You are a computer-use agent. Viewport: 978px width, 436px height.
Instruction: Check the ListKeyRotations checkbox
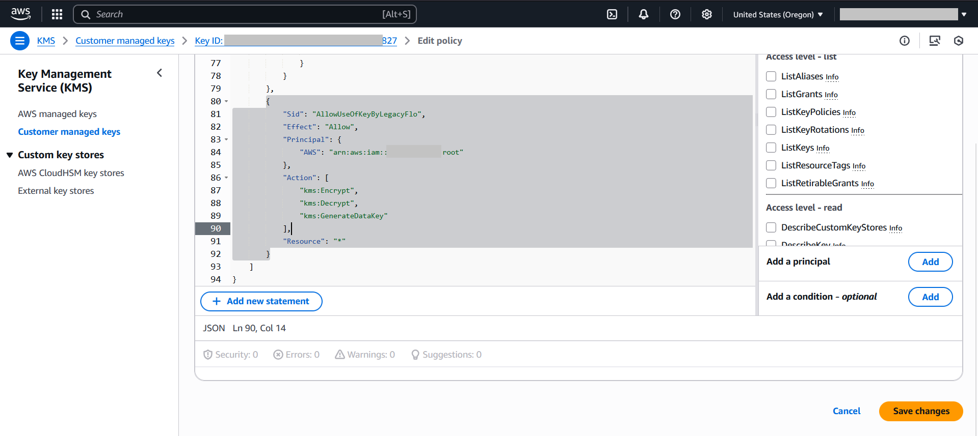click(771, 130)
